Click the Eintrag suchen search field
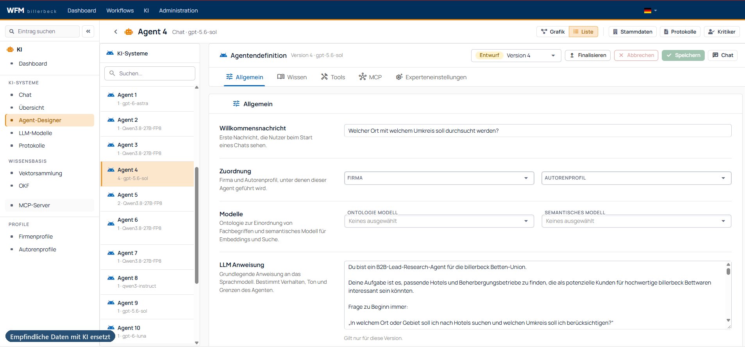 pyautogui.click(x=42, y=31)
